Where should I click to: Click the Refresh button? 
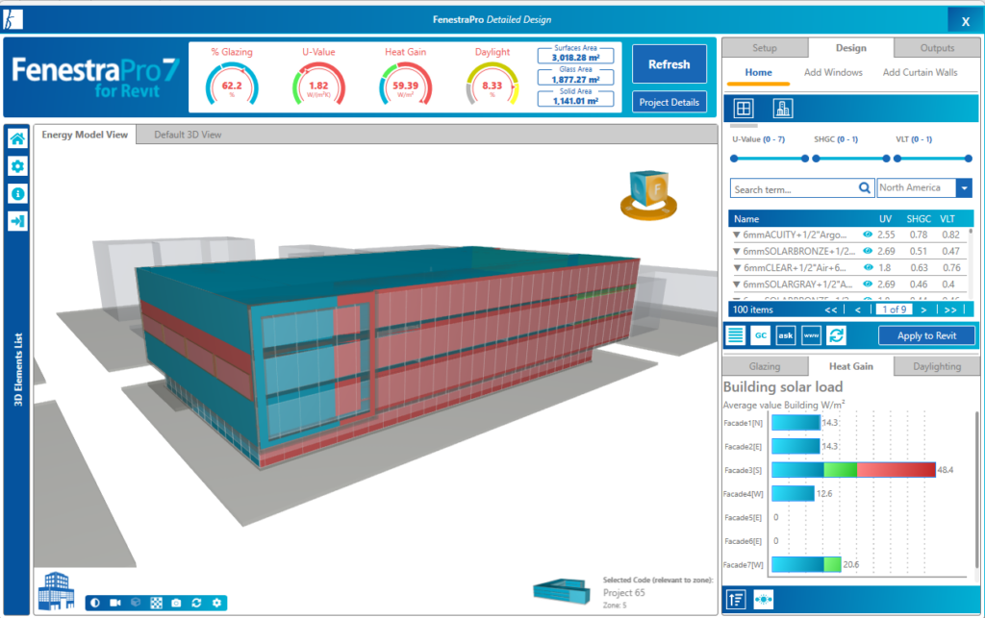coord(669,64)
